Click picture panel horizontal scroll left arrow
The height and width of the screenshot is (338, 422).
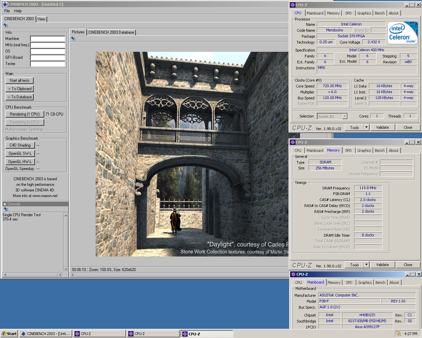click(73, 275)
